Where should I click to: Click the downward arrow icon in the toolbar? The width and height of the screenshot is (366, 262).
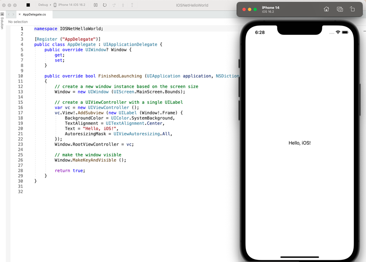coord(123,5)
